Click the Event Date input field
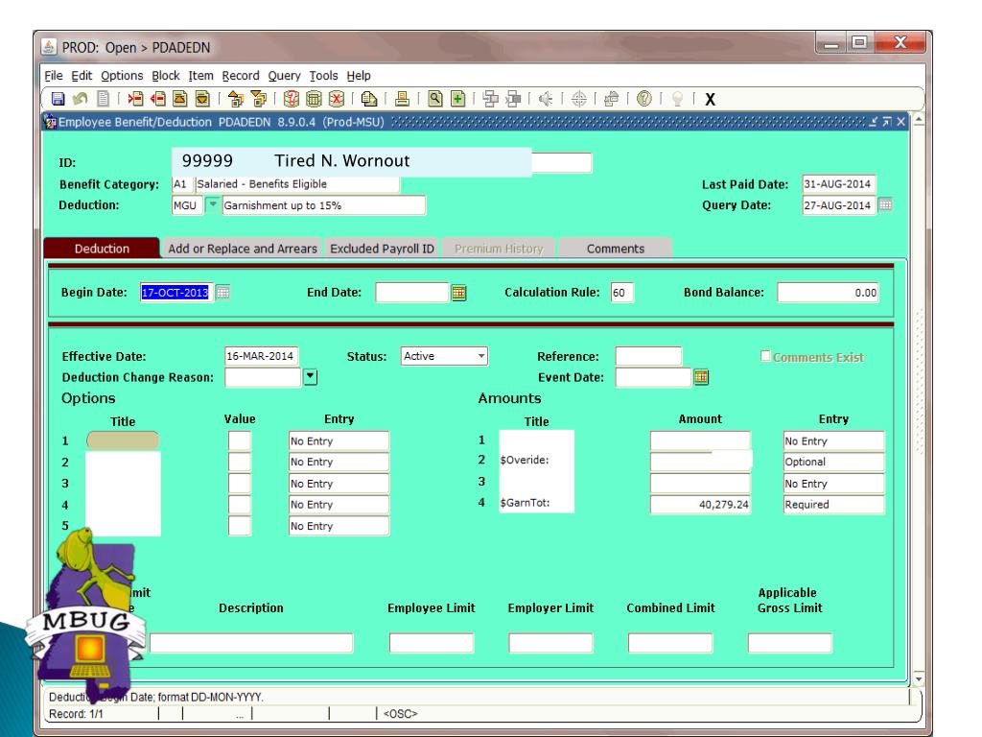 [x=653, y=377]
